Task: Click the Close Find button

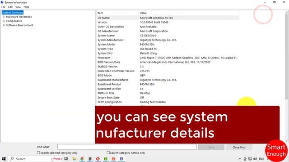Action: coord(239,147)
